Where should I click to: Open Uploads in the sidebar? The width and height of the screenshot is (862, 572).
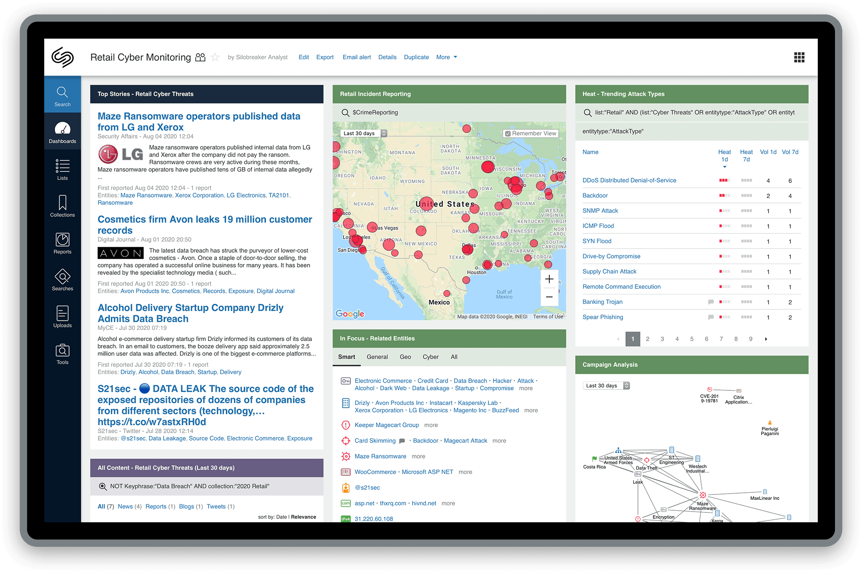click(63, 317)
